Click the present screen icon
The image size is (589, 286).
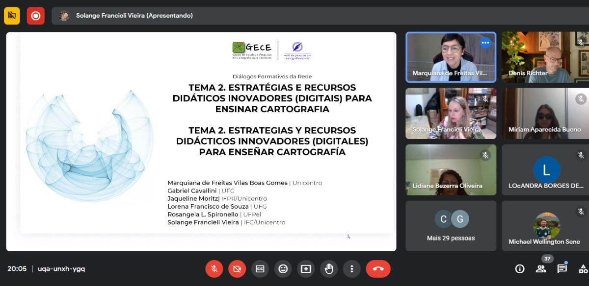(x=306, y=269)
